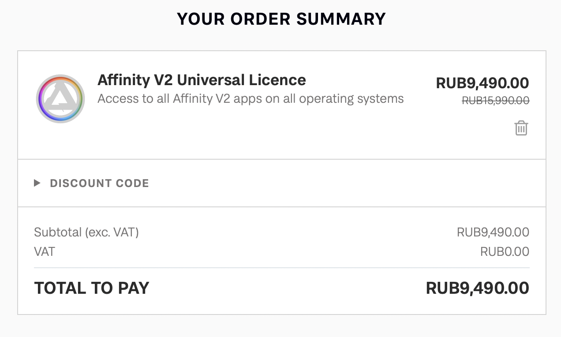Click the divider line above TOTAL TO PAY
Viewport: 561px width, 337px height.
281,268
